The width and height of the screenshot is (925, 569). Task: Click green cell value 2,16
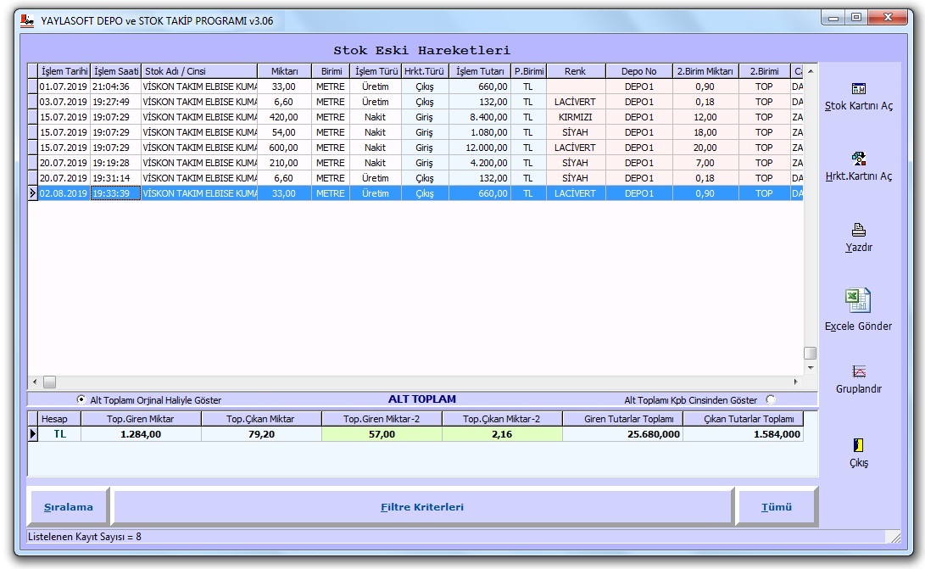click(502, 434)
